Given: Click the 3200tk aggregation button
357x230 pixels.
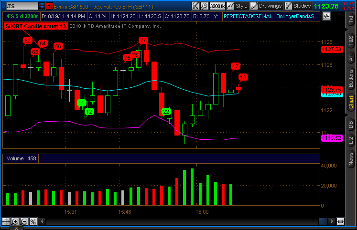Looking at the screenshot, I should [217, 6].
